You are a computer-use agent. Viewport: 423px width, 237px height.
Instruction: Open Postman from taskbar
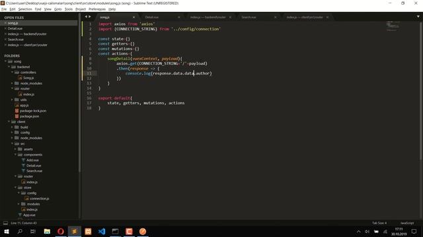pos(143,231)
